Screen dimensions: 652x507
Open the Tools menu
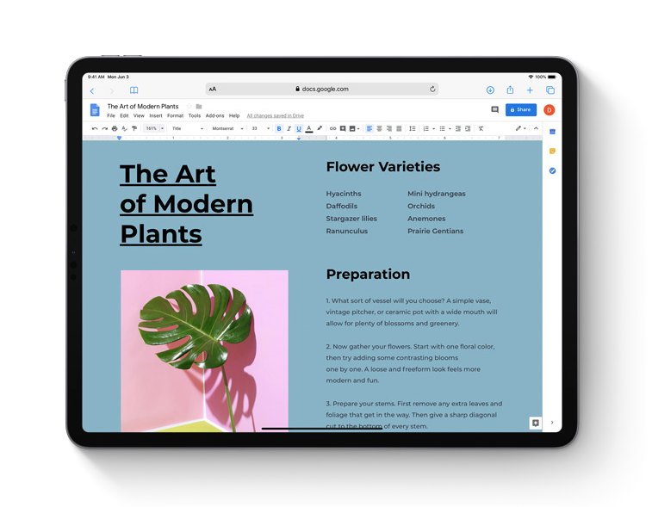[195, 116]
